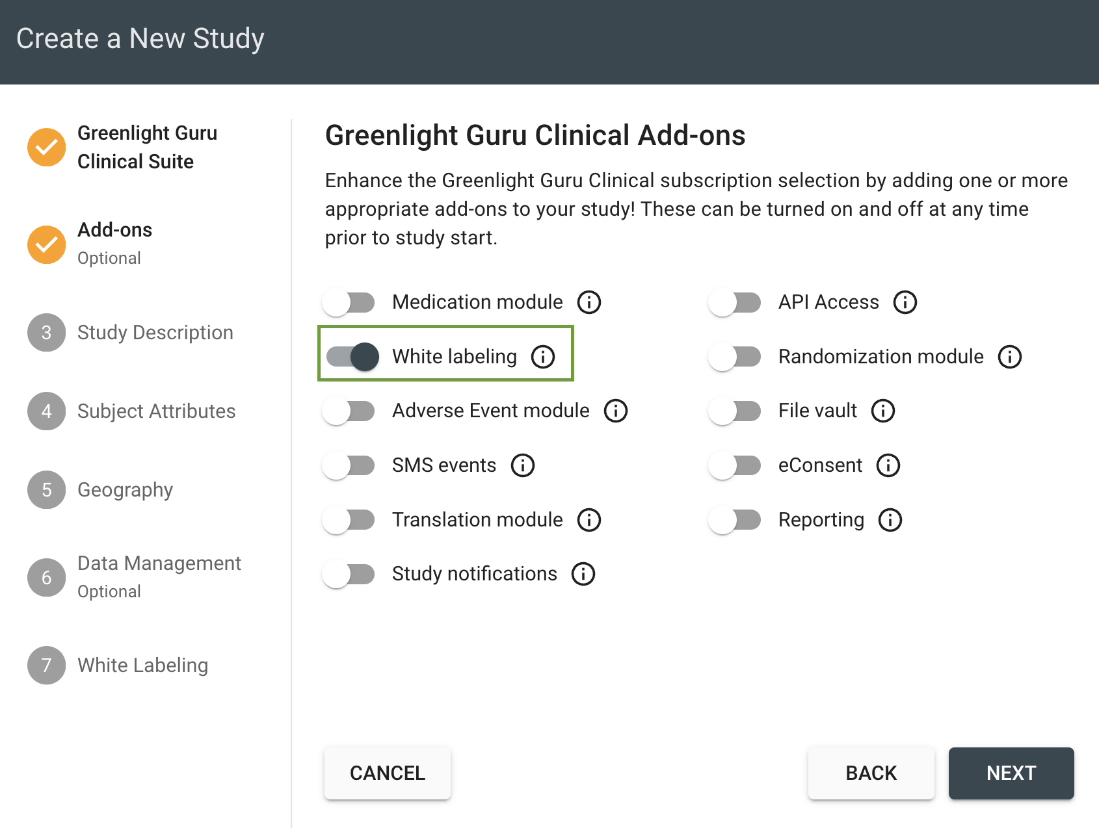
Task: Click Optional text under Data Management
Action: pos(109,592)
